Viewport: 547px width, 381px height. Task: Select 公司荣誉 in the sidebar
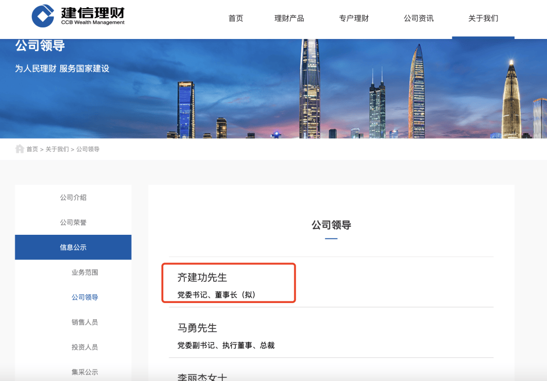[x=73, y=223]
